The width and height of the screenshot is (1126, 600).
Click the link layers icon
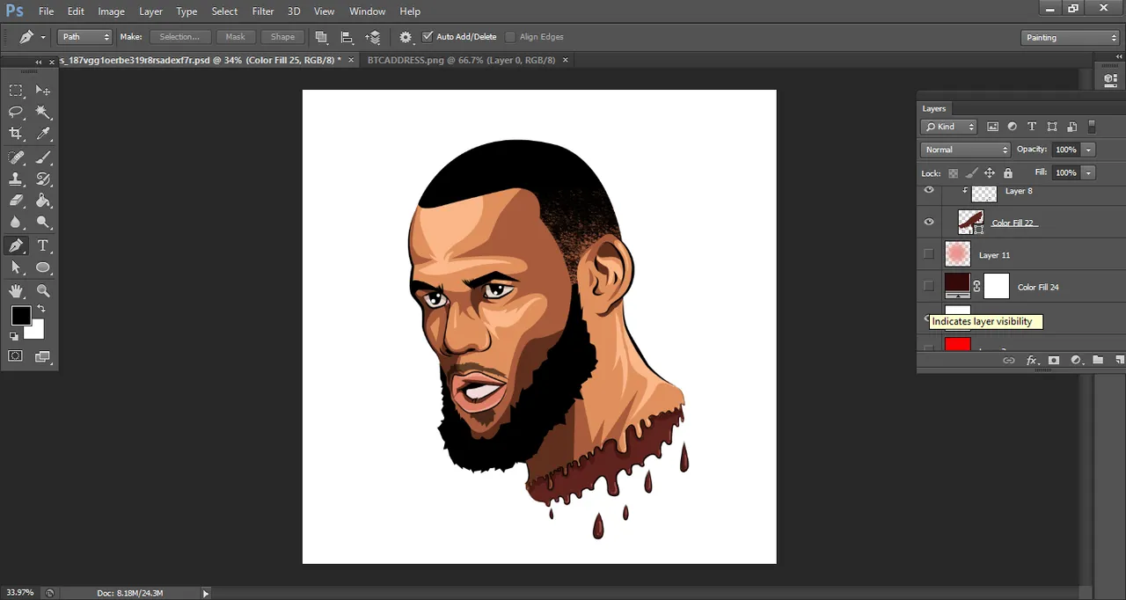[x=1009, y=361]
